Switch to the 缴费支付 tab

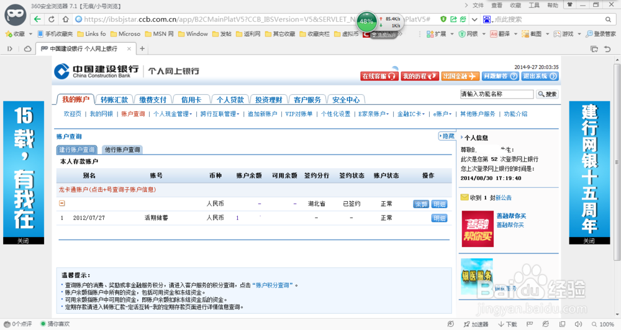click(153, 100)
